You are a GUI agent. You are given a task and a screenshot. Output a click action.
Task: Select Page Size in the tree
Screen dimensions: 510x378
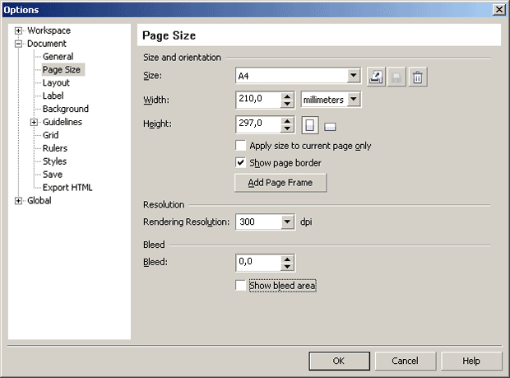tap(62, 69)
